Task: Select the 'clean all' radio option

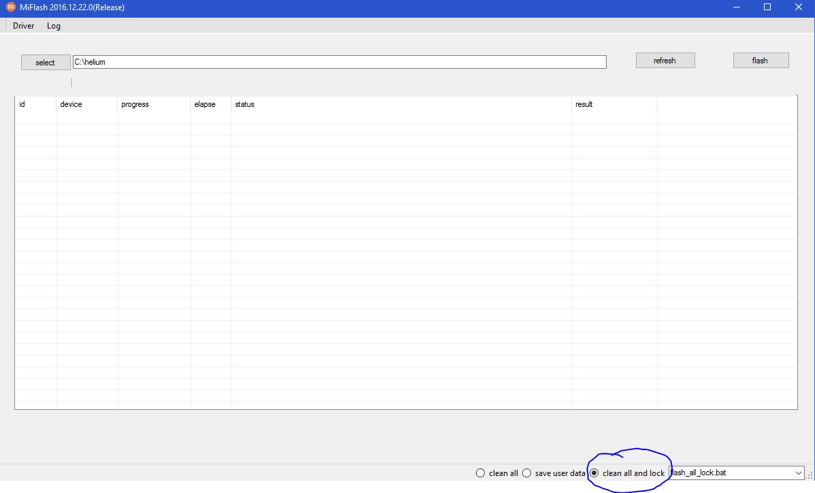Action: [x=497, y=473]
